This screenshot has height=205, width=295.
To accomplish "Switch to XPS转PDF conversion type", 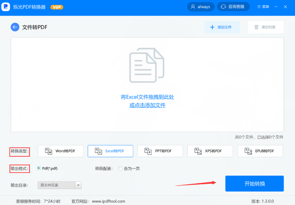I will coord(210,151).
